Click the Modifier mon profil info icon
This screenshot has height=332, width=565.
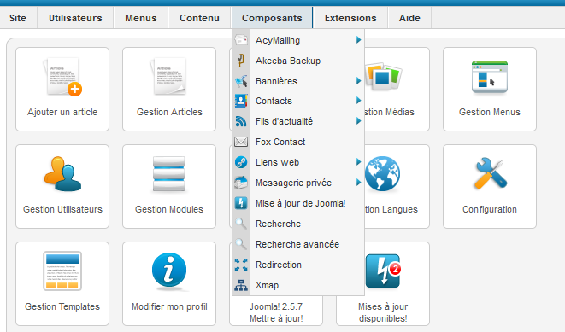(169, 271)
